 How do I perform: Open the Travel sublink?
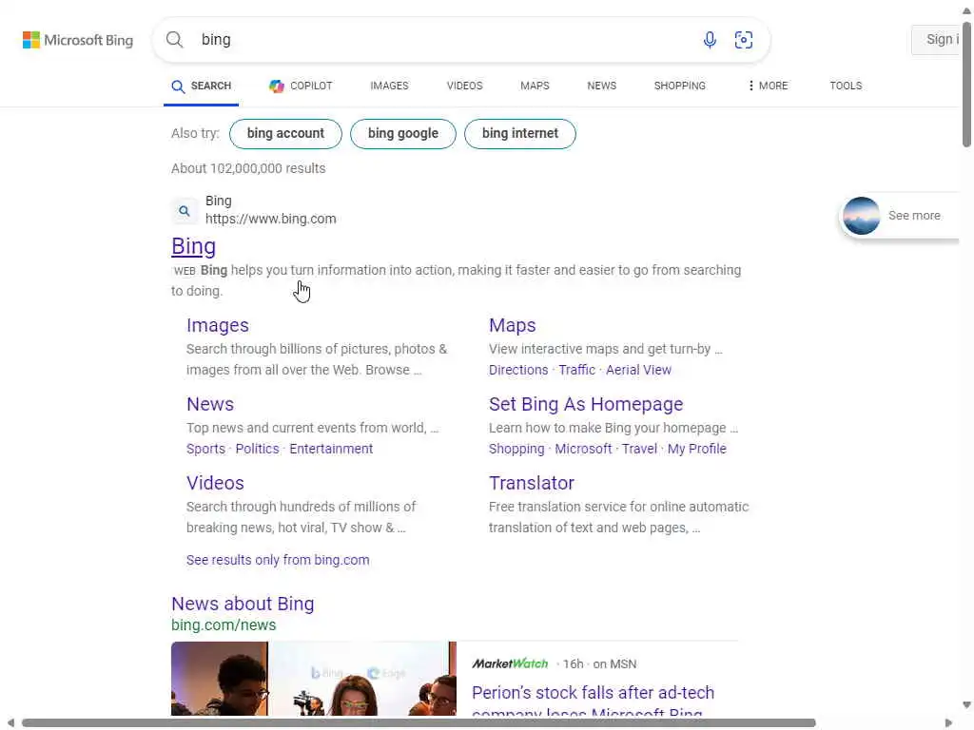(639, 449)
